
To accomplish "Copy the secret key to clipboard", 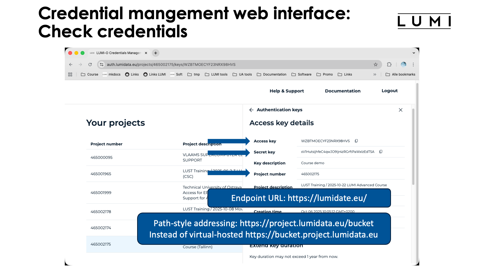I will click(381, 152).
